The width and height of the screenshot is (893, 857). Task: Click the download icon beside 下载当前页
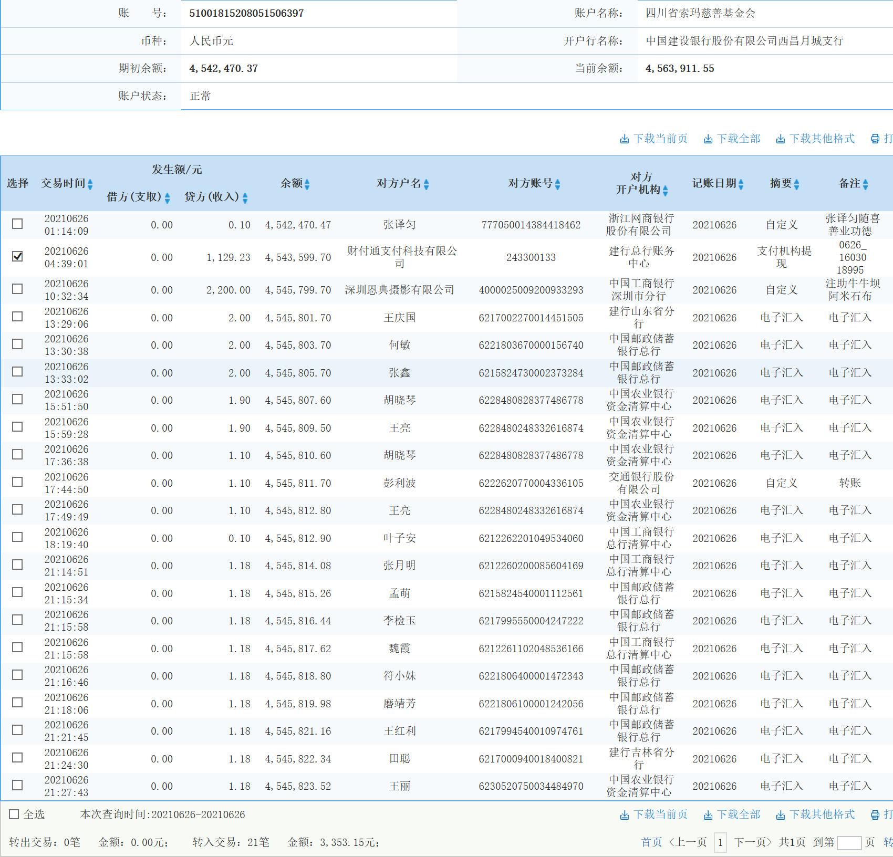coord(625,138)
